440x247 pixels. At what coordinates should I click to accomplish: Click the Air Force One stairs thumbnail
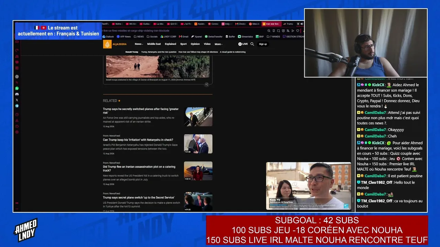click(198, 117)
